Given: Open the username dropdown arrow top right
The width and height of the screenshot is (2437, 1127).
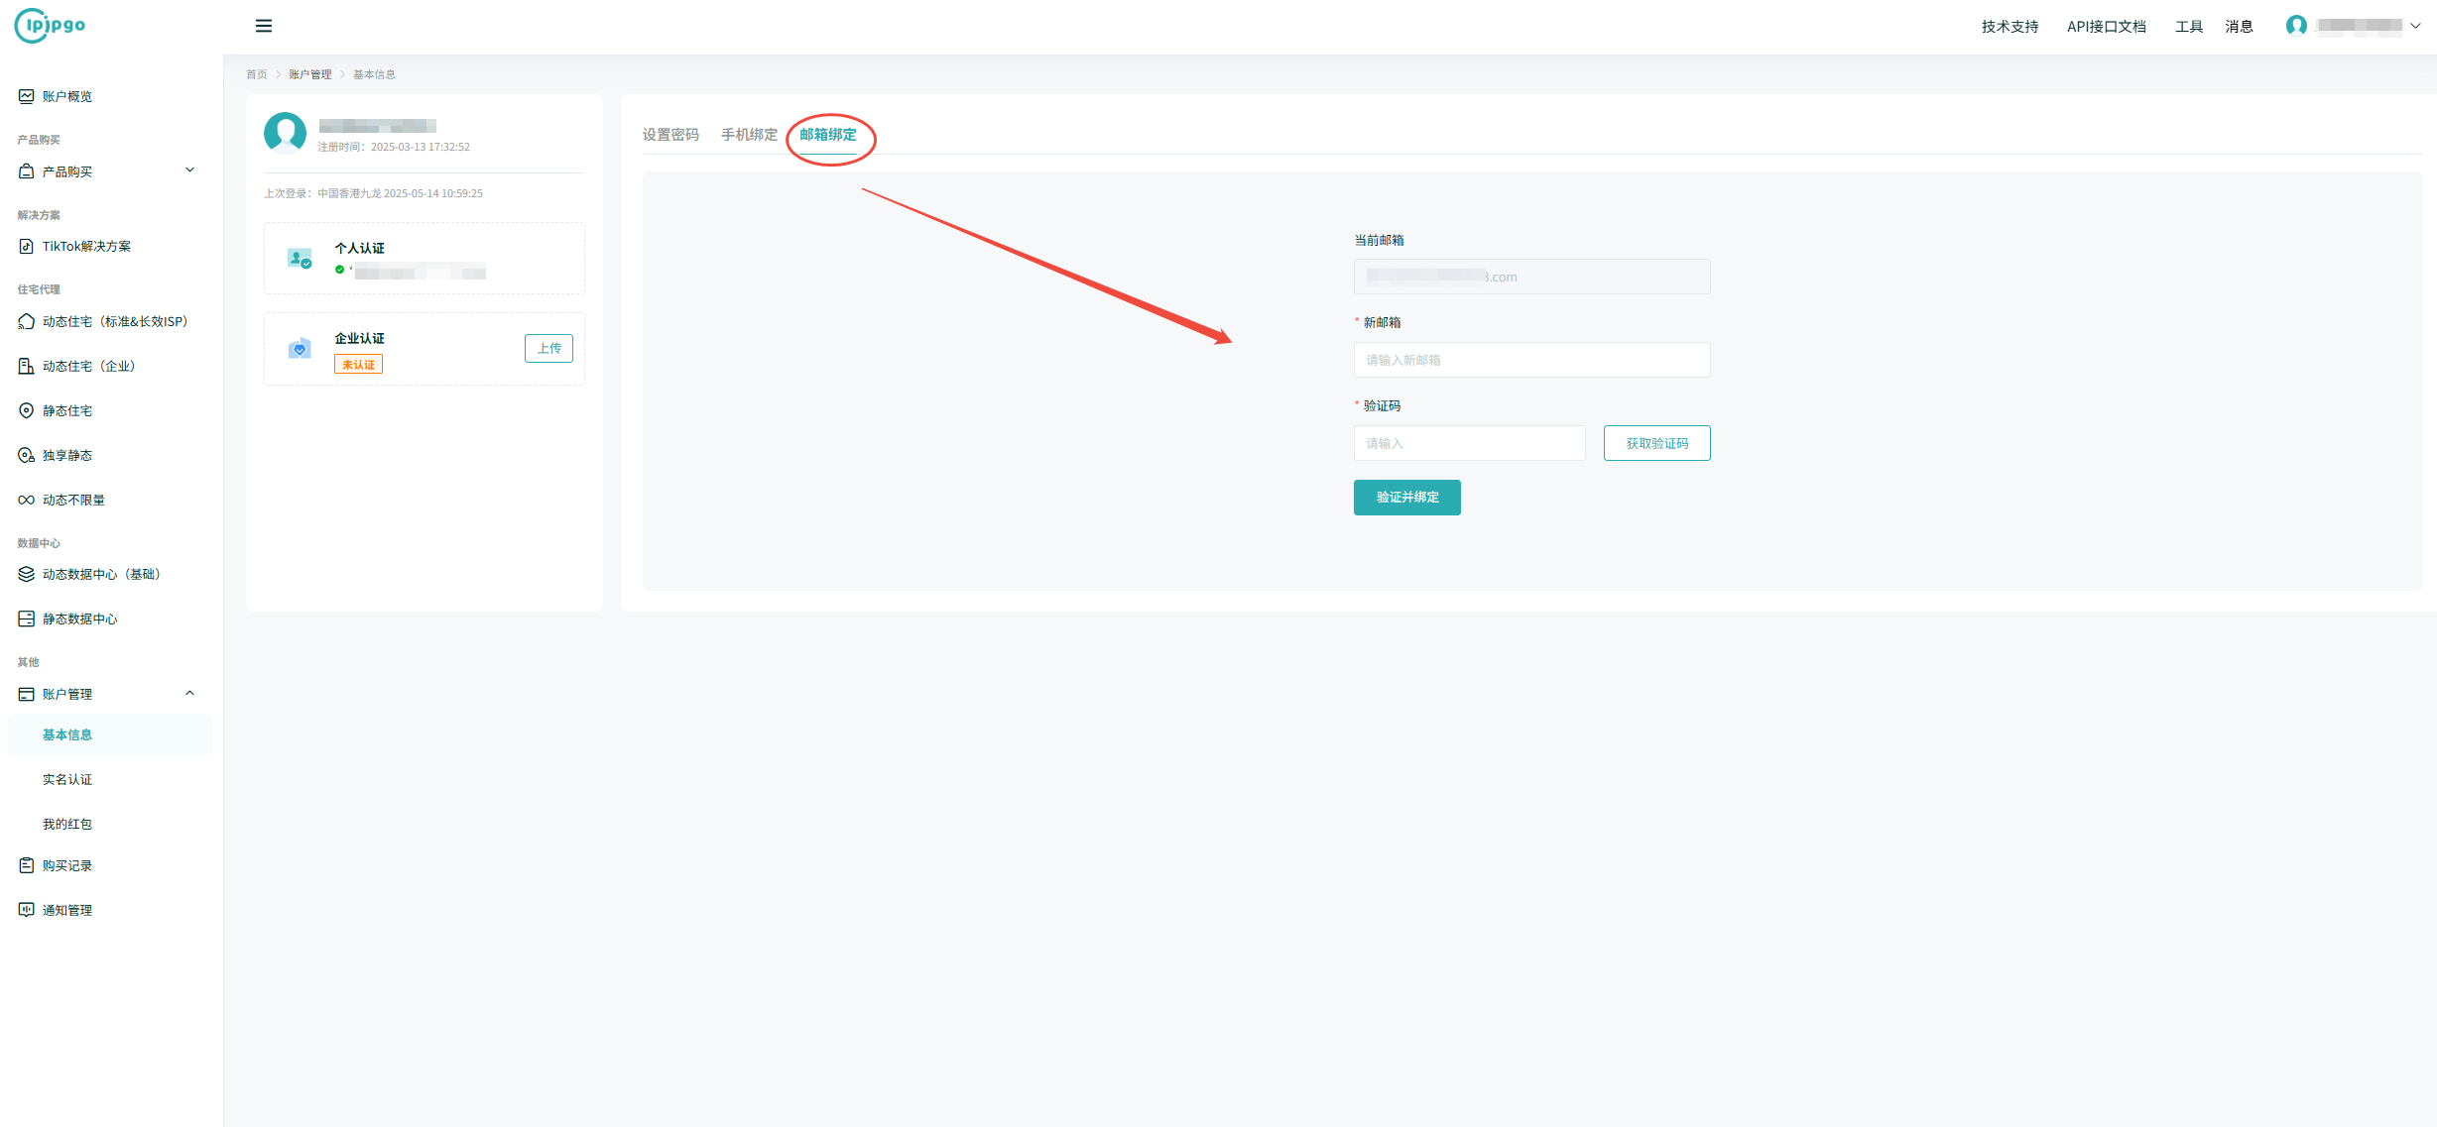Looking at the screenshot, I should [x=2415, y=26].
